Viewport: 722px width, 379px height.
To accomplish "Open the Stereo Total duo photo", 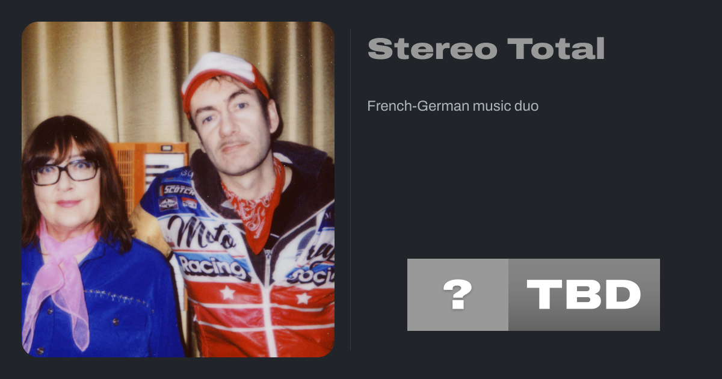I will [178, 189].
